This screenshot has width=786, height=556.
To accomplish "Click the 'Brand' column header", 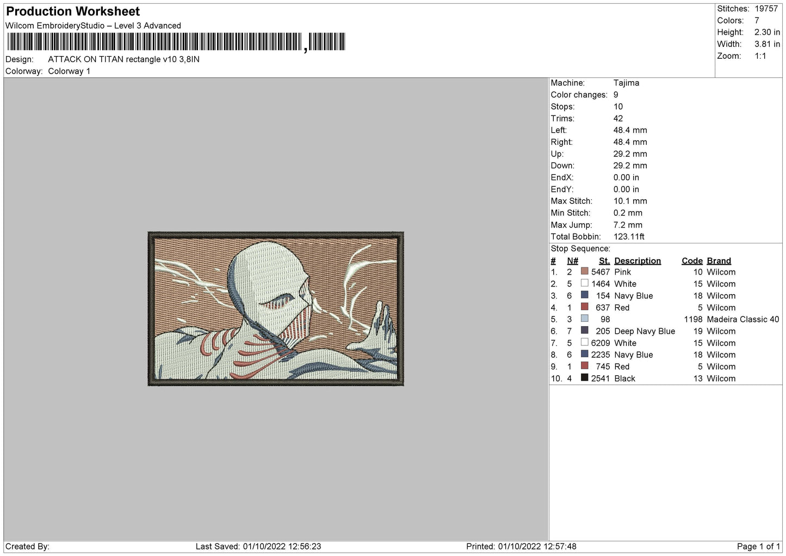I will [719, 261].
